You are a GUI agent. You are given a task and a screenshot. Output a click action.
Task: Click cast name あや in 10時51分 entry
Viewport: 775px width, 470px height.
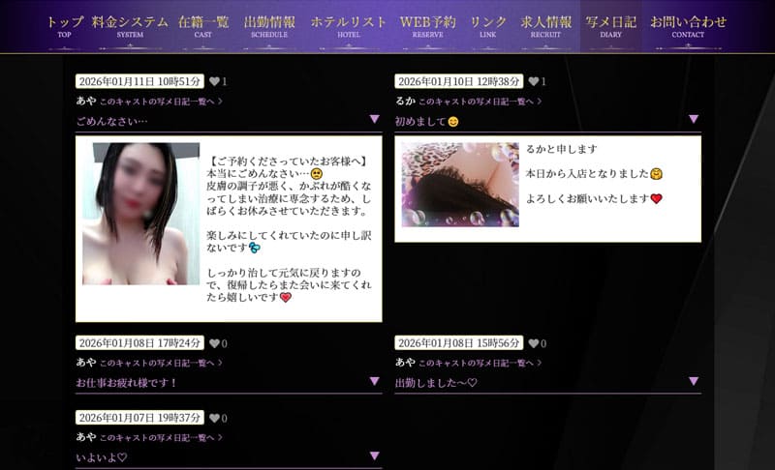[86, 101]
